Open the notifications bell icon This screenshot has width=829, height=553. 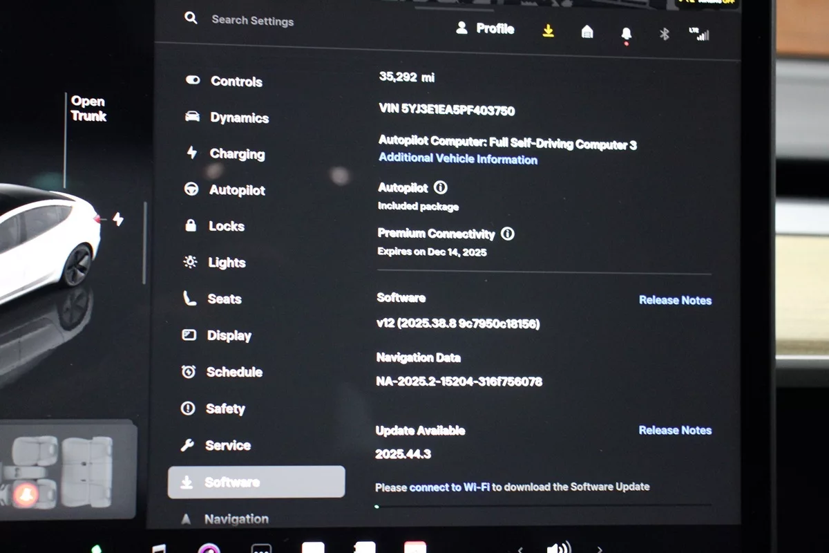[627, 34]
